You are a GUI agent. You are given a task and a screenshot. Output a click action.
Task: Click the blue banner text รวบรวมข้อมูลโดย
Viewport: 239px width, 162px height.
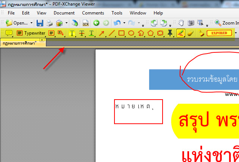(212, 79)
